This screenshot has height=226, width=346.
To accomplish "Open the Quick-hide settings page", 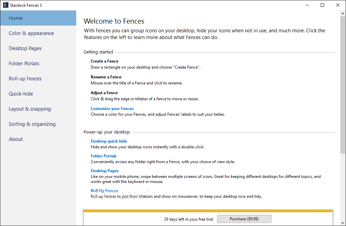I will (38, 94).
